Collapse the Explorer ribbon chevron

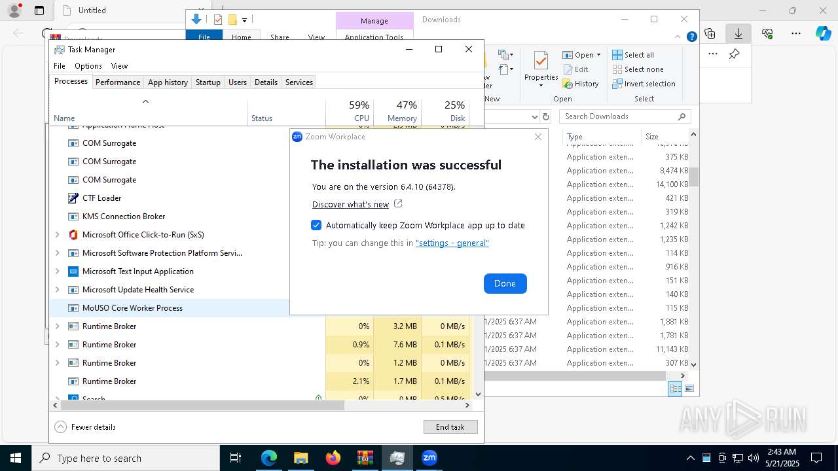[x=678, y=37]
